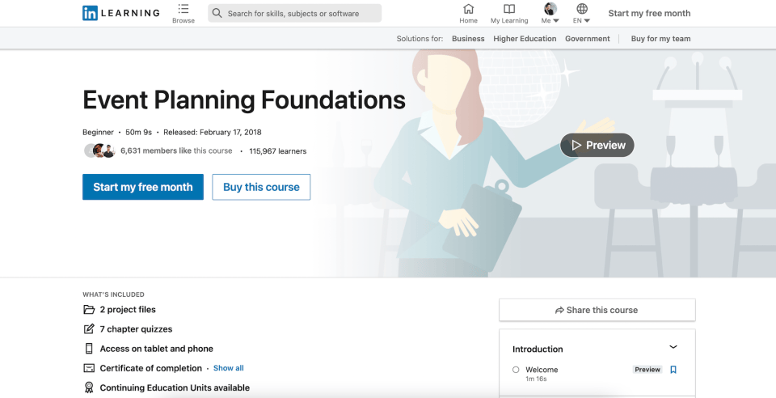The height and width of the screenshot is (398, 776).
Task: Click the tablet and phone icon
Action: pyautogui.click(x=89, y=349)
